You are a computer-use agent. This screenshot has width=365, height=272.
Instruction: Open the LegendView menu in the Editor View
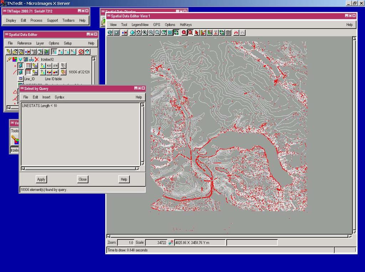(x=140, y=25)
